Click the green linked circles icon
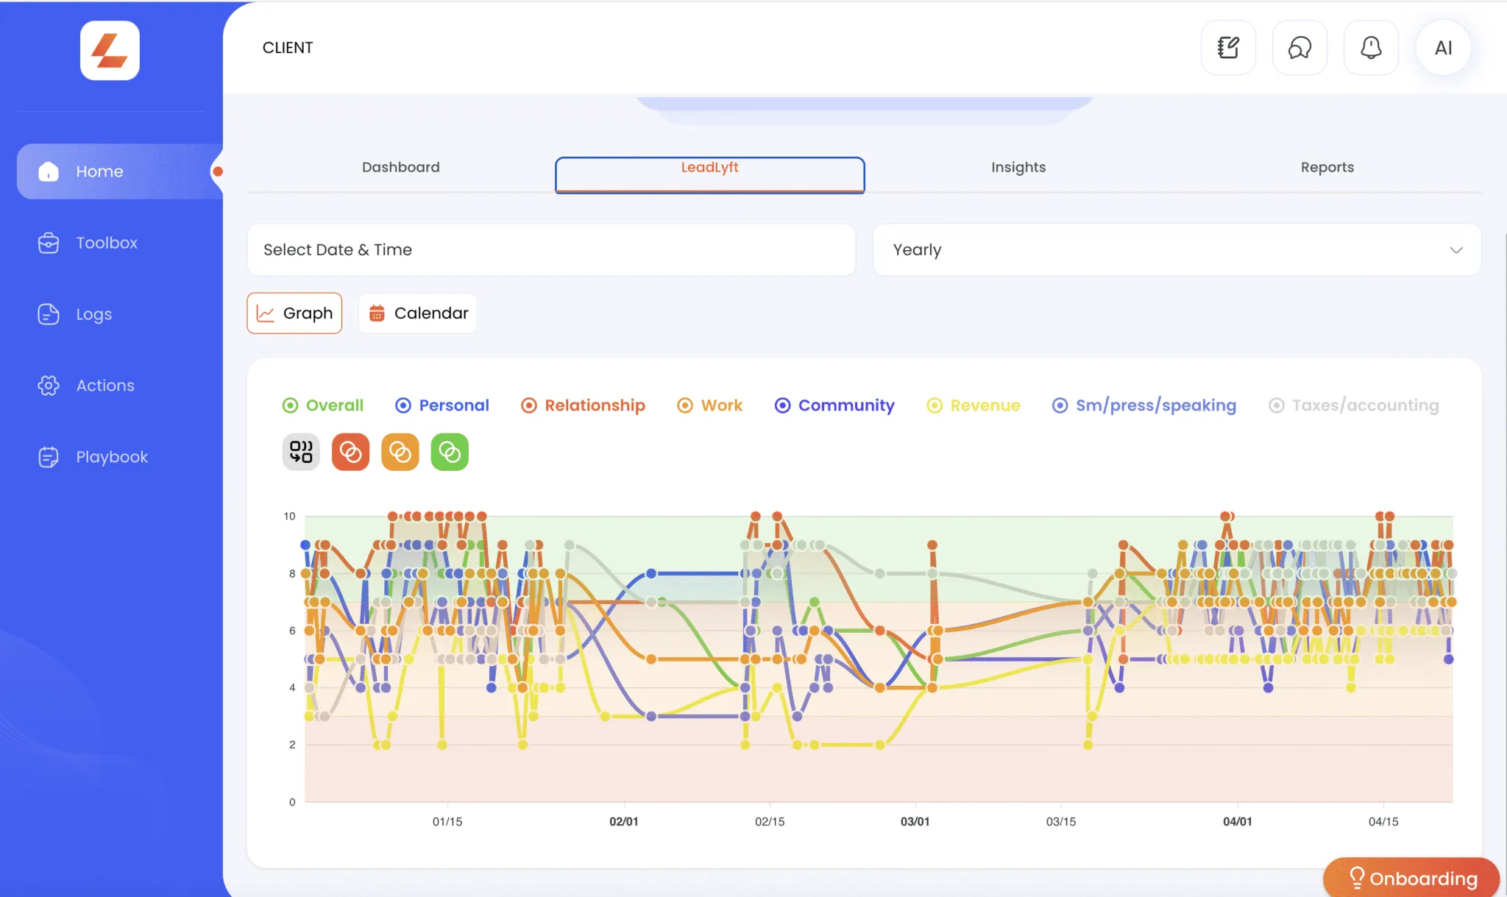The width and height of the screenshot is (1507, 897). tap(449, 451)
